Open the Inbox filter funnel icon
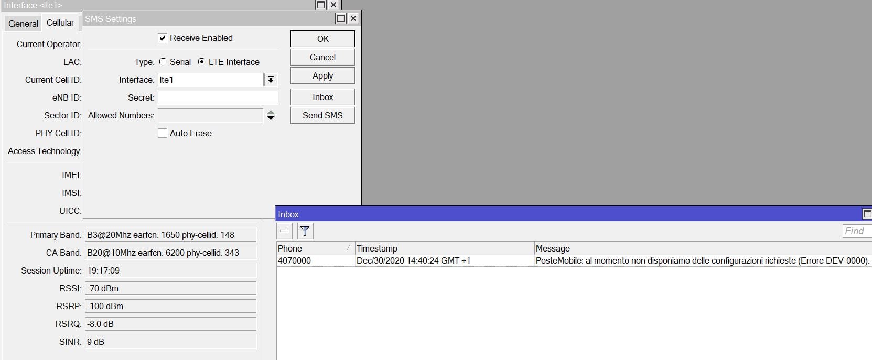The height and width of the screenshot is (360, 872). 305,231
